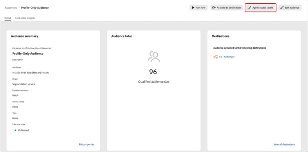Image resolution: width=308 pixels, height=152 pixels.
Task: Click the Run now button
Action: click(198, 8)
